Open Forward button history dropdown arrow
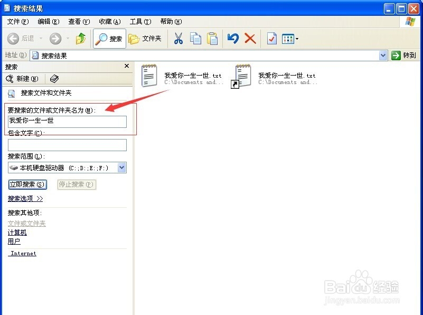The width and height of the screenshot is (423, 315). [68, 39]
